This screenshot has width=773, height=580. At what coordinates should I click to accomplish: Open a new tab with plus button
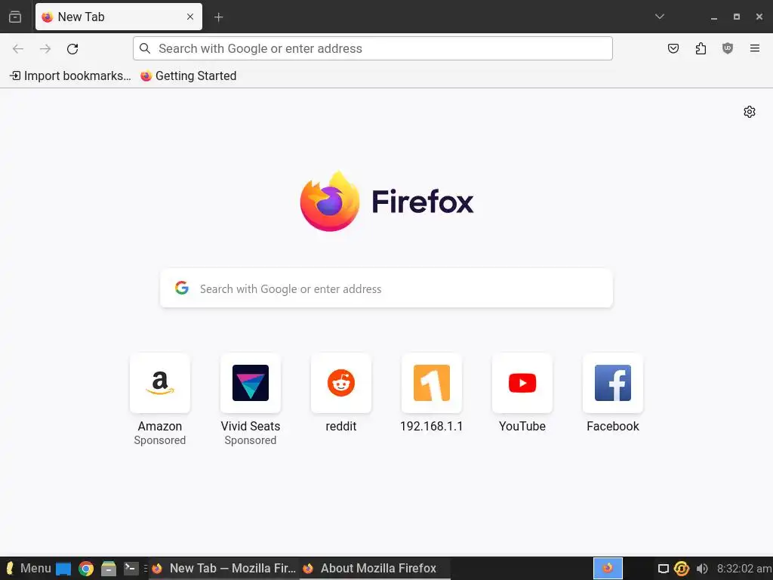tap(218, 17)
